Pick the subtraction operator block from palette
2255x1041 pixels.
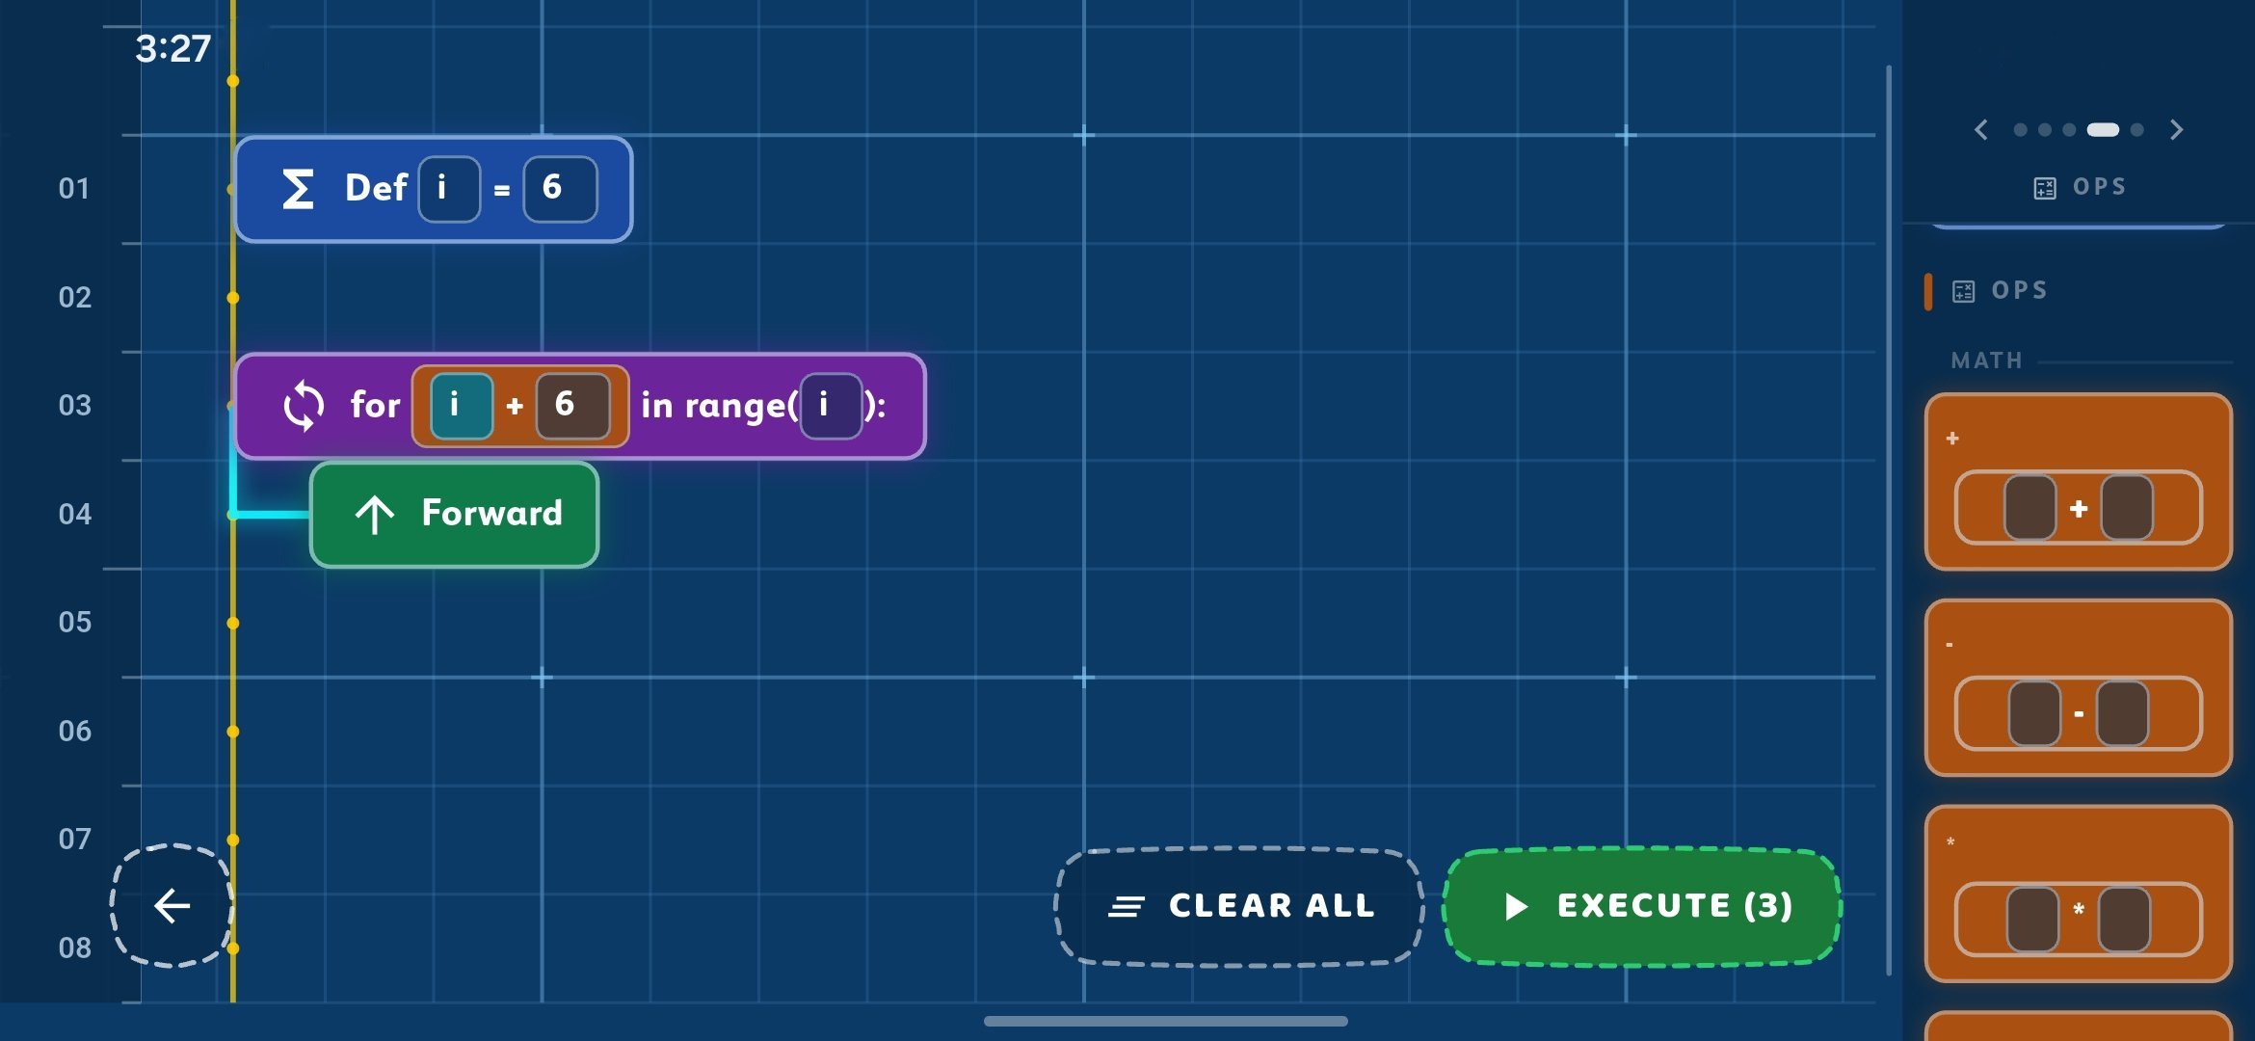pos(2078,687)
